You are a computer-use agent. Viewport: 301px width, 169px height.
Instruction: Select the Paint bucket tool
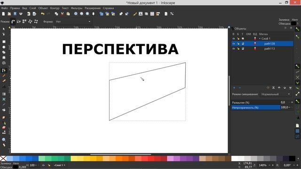(4, 110)
